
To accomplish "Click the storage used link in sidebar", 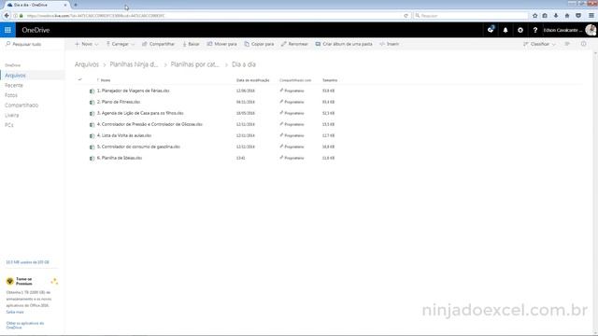I will (x=27, y=262).
